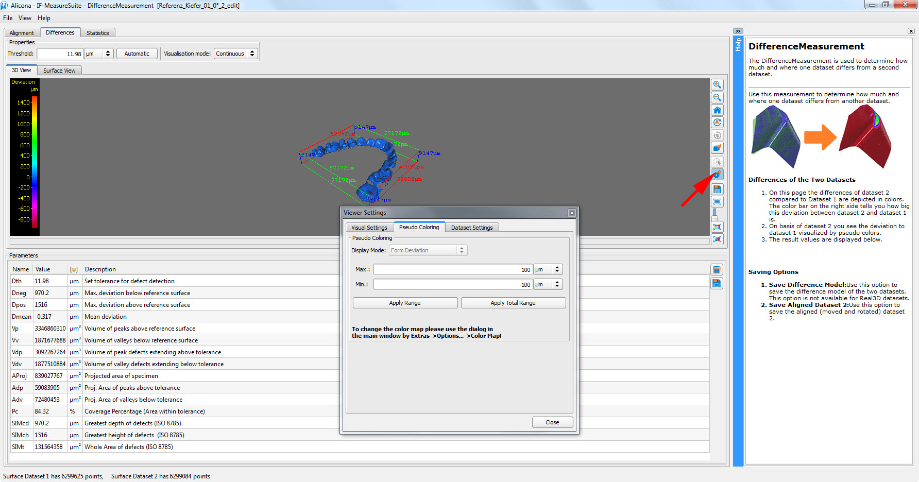Click the Apply Total Range button

pos(513,303)
